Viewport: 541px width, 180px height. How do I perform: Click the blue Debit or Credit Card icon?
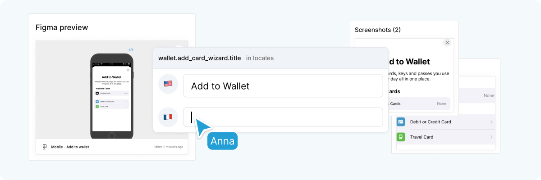click(401, 122)
